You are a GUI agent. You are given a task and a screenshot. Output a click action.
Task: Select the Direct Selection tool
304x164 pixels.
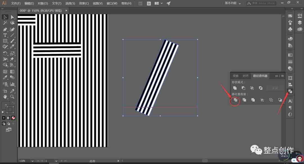tap(12, 17)
